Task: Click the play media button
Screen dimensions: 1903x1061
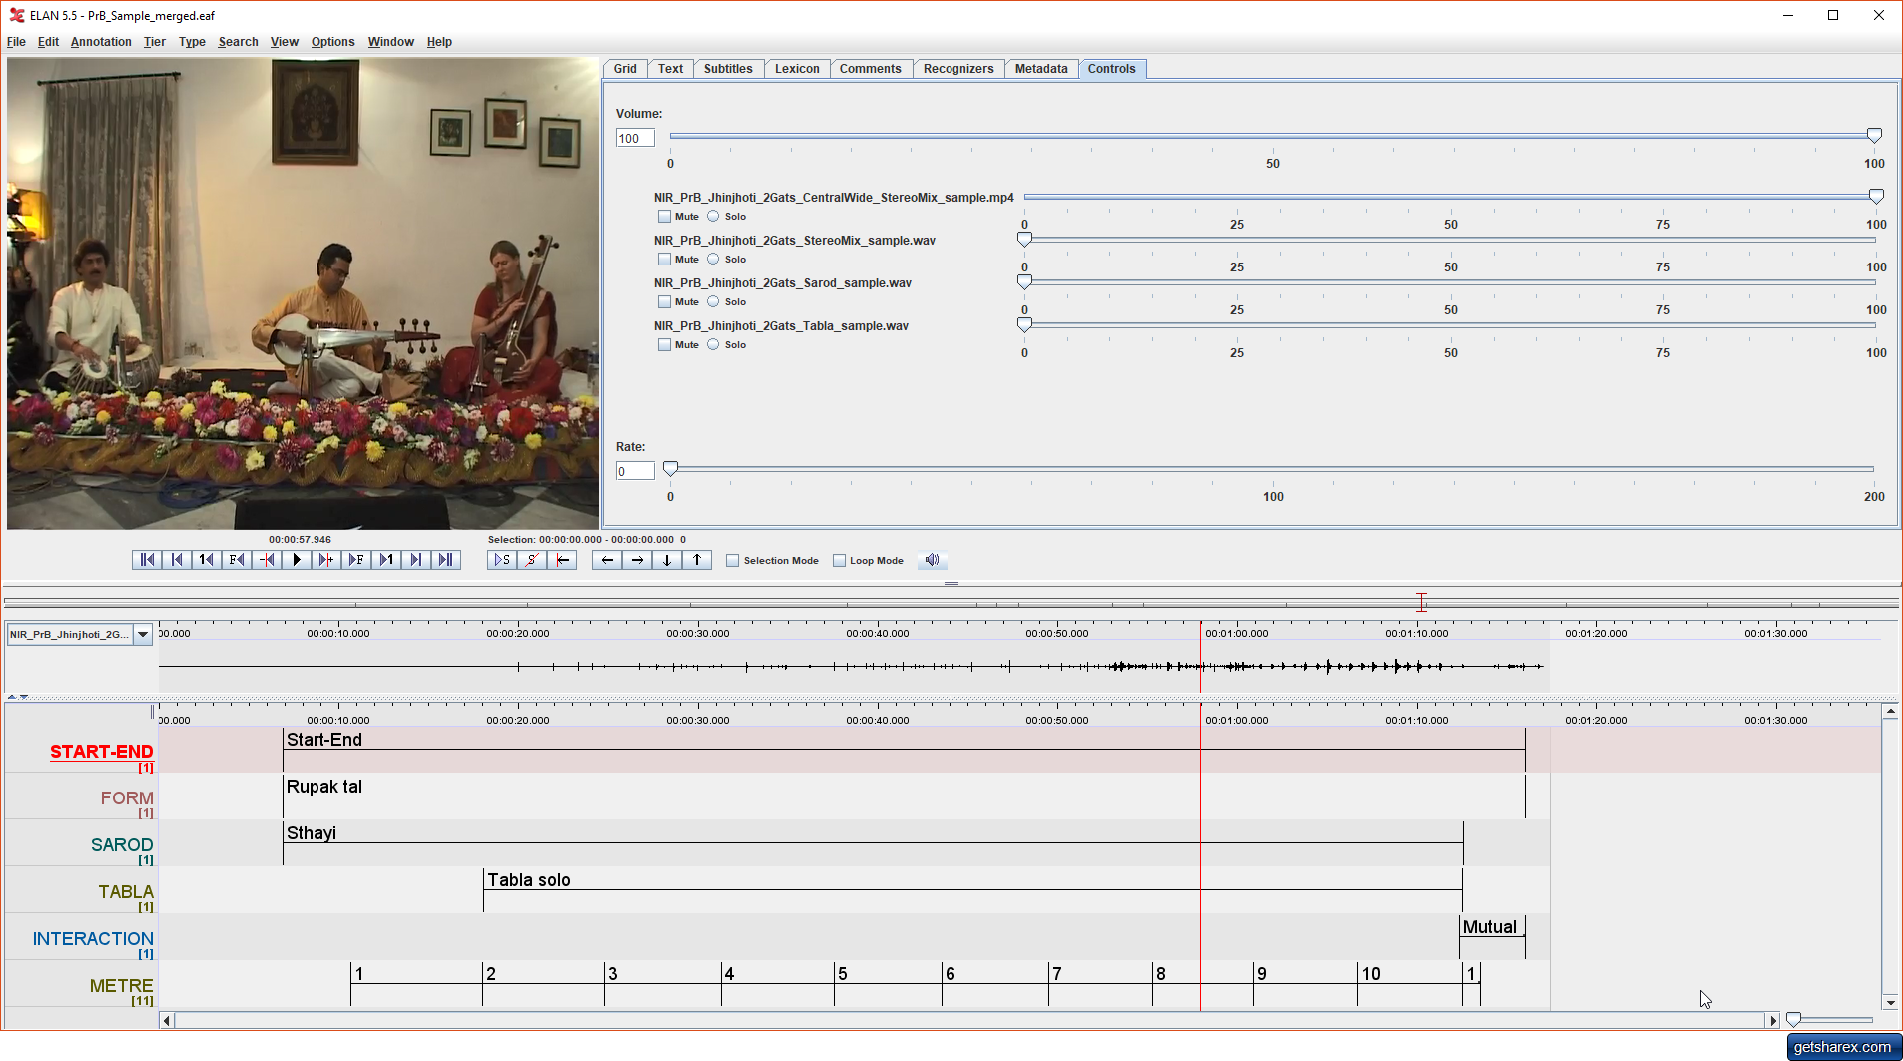Action: coord(297,560)
